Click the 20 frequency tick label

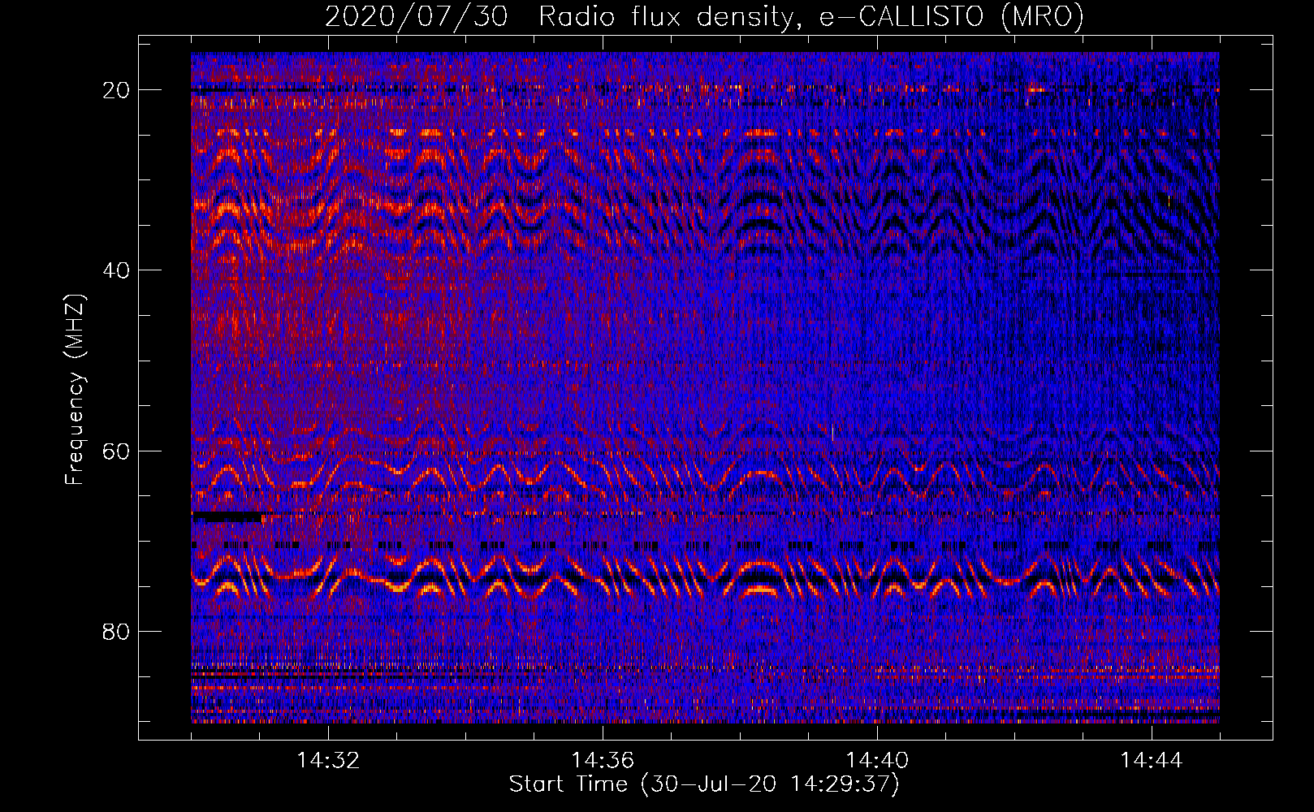coord(117,90)
